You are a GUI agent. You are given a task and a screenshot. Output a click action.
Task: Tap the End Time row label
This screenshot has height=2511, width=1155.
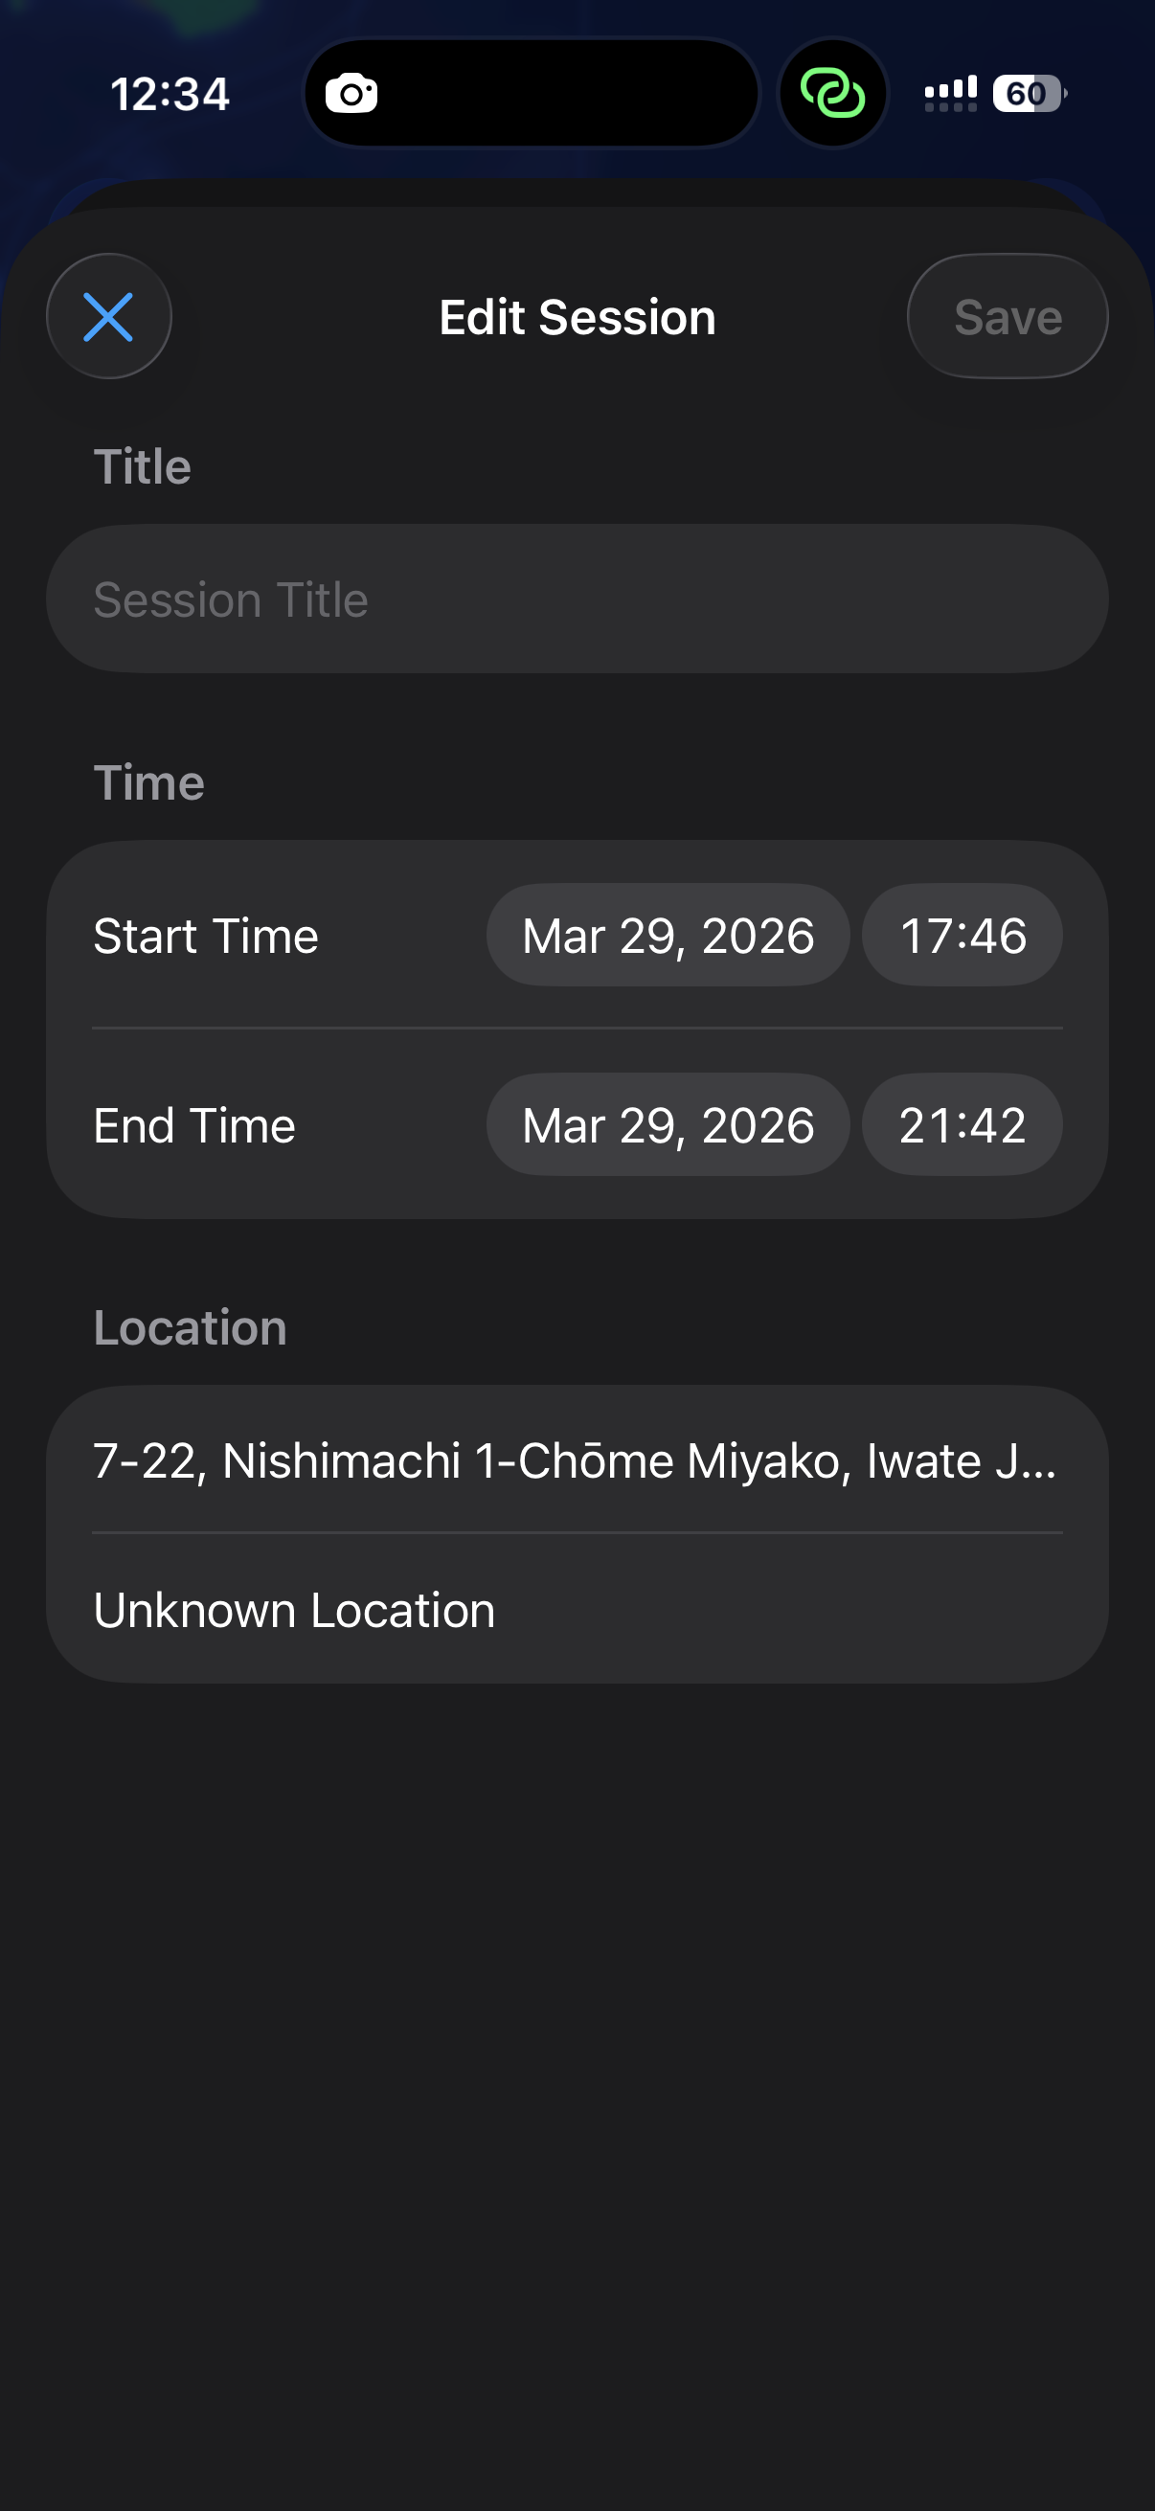click(194, 1126)
